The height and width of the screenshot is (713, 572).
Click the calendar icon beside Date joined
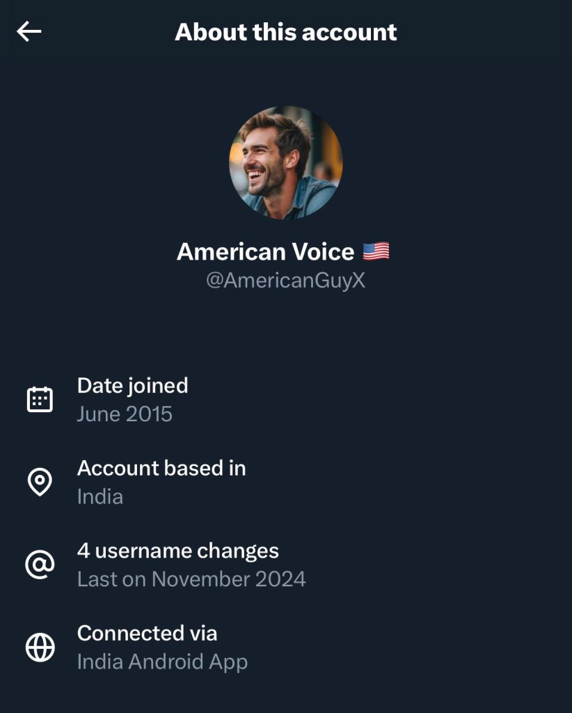pos(40,400)
